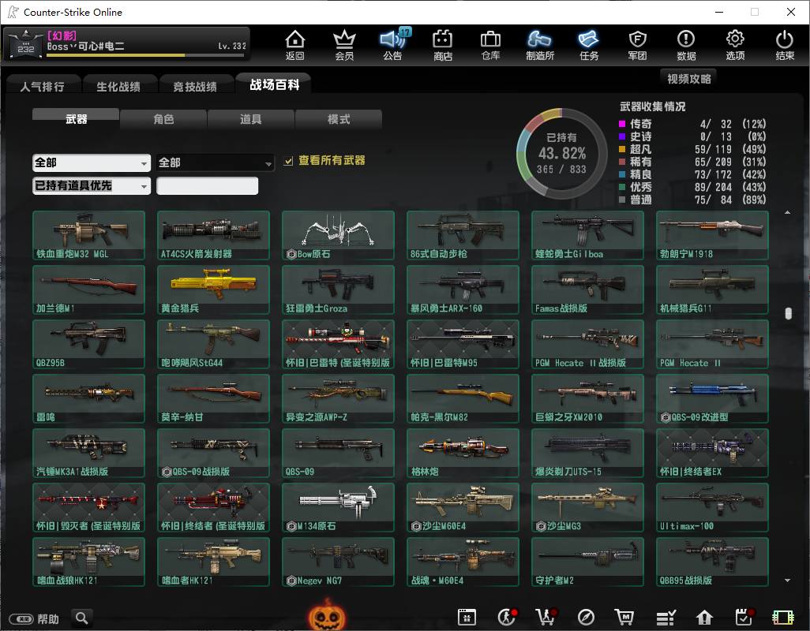Select the 格林炮 weapon thumbnail

[x=463, y=453]
